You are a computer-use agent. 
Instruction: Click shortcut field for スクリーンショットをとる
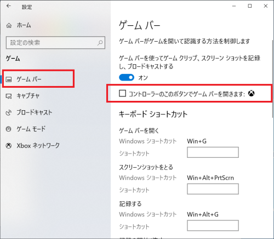(213, 189)
